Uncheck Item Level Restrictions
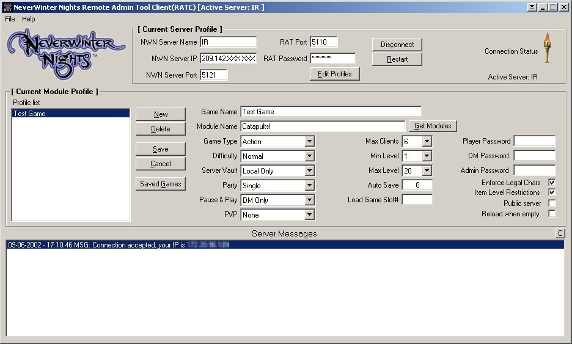This screenshot has height=344, width=572. pyautogui.click(x=552, y=192)
